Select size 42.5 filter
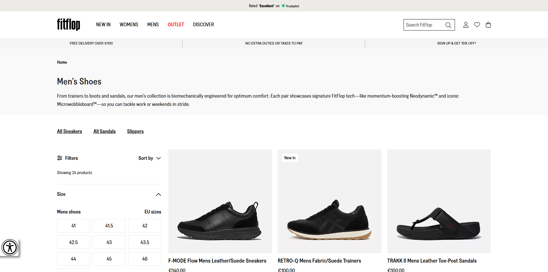The width and height of the screenshot is (548, 272). click(73, 242)
